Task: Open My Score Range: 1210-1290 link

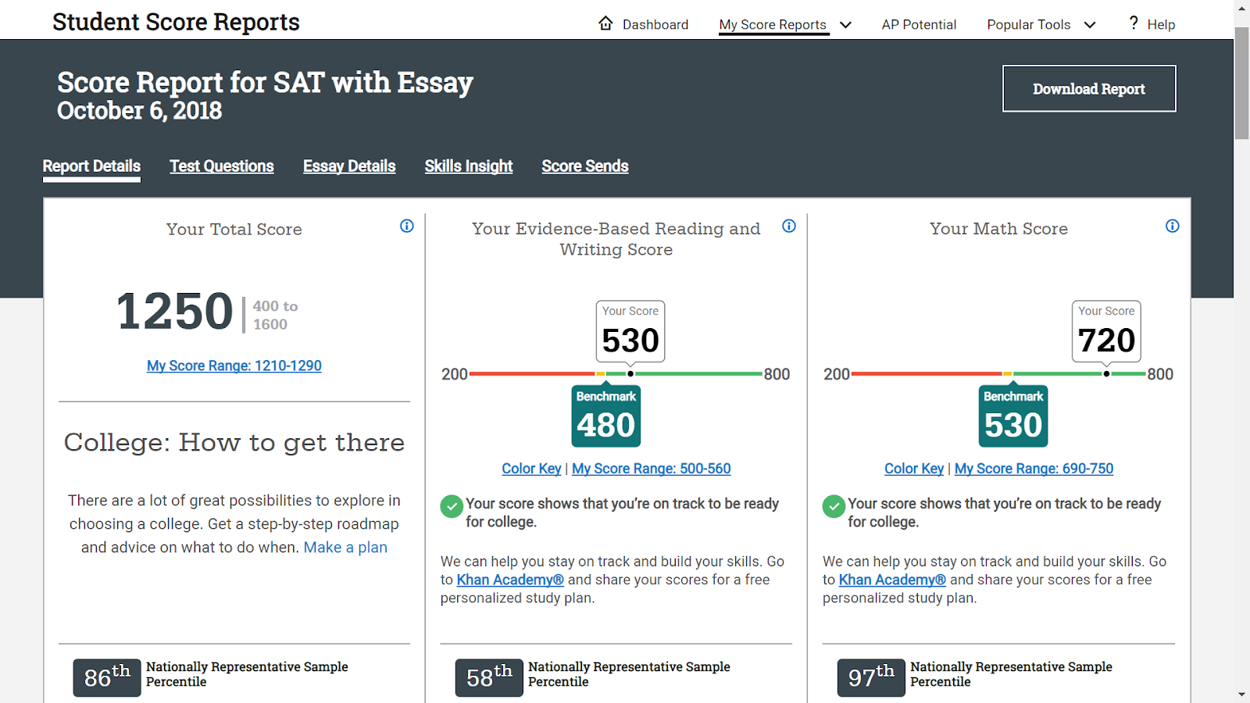Action: tap(234, 366)
